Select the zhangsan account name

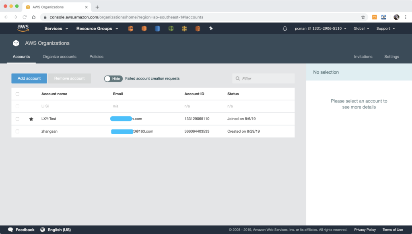click(x=49, y=131)
